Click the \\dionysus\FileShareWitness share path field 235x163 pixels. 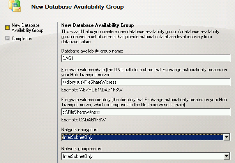[x=146, y=82]
